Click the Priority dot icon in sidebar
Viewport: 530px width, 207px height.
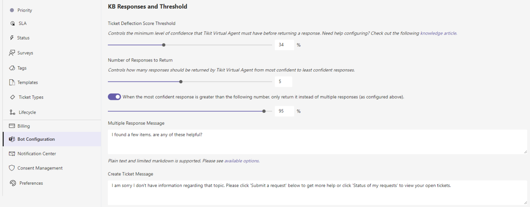click(x=12, y=10)
